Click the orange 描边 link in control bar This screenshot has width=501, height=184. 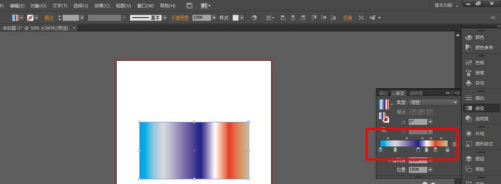click(x=49, y=18)
